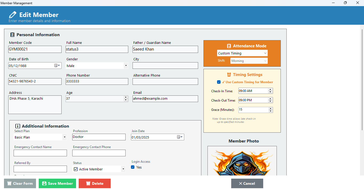Viewport: 364px width, 189px height.
Task: Increase Check-In Time with up arrow
Action: [x=270, y=90]
